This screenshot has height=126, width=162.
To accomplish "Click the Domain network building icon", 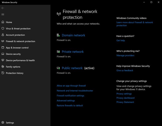I will tap(58, 35).
